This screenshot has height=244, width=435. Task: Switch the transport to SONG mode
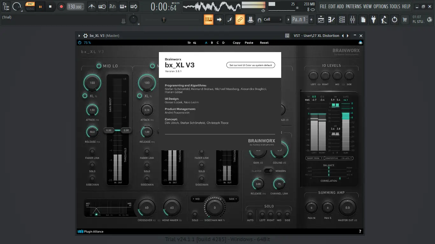click(x=30, y=9)
